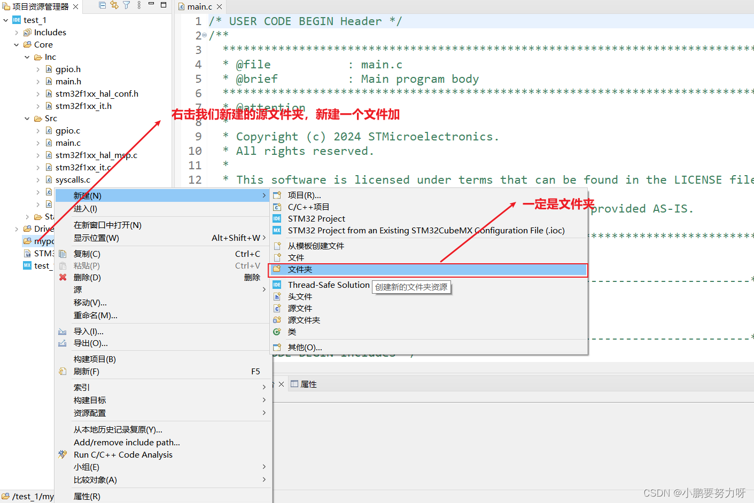754x503 pixels.
Task: Expand the Includes tree node
Action: [x=17, y=32]
